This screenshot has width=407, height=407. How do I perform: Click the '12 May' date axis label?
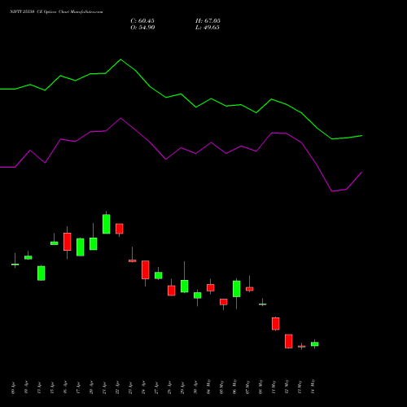pyautogui.click(x=287, y=387)
